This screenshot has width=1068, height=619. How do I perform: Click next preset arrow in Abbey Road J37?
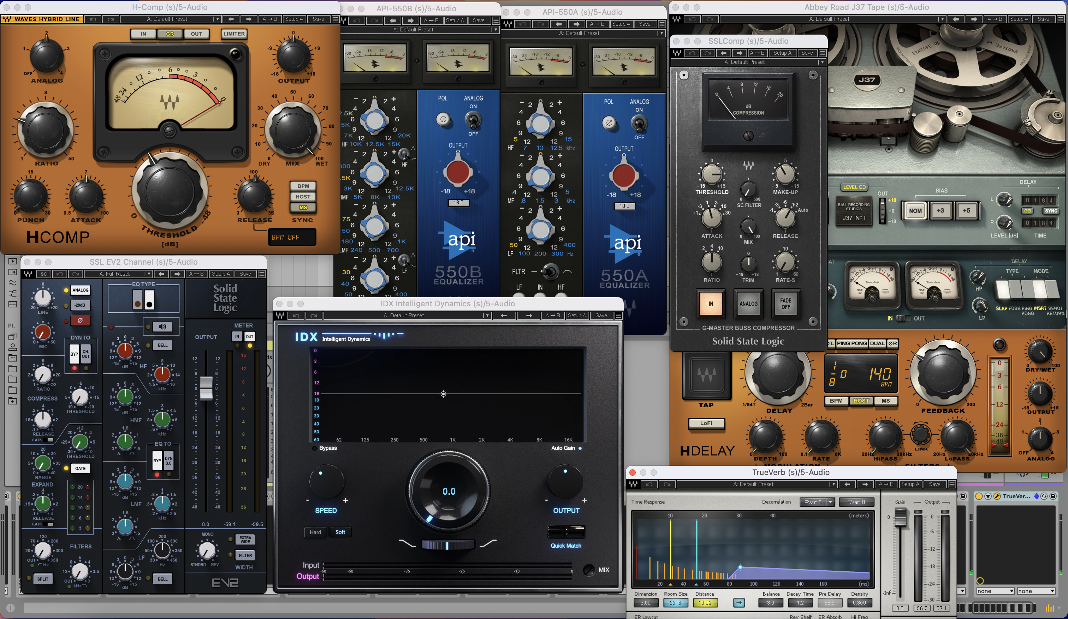[x=974, y=19]
